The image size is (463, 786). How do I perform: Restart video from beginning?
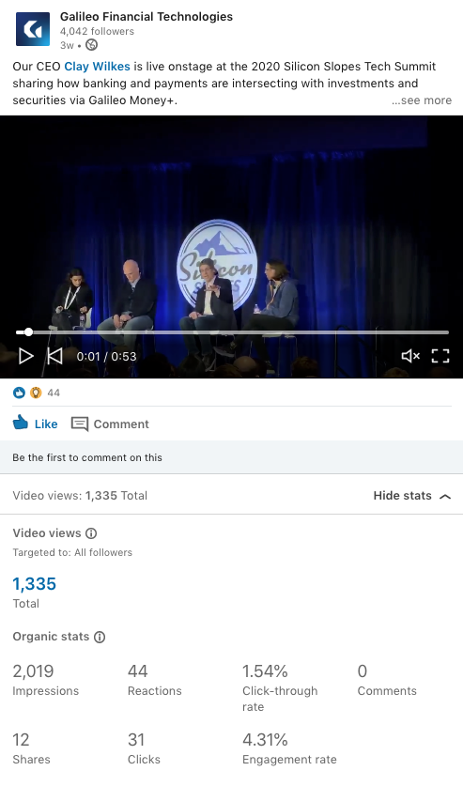tap(55, 357)
